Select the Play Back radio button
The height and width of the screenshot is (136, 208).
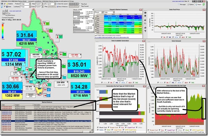(x=80, y=4)
